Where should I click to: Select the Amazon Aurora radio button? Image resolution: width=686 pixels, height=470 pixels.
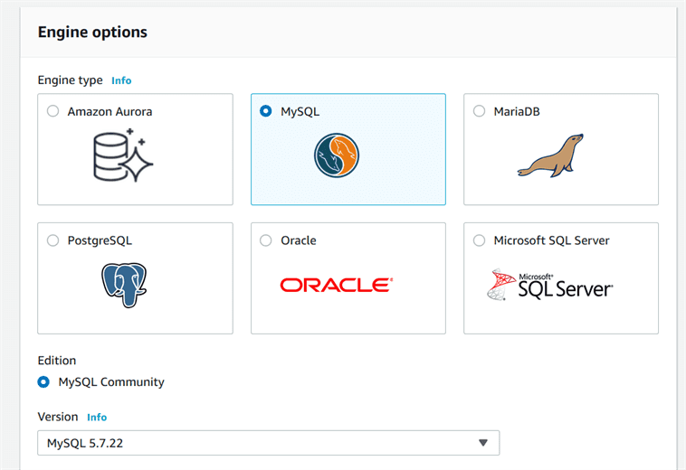pyautogui.click(x=52, y=111)
